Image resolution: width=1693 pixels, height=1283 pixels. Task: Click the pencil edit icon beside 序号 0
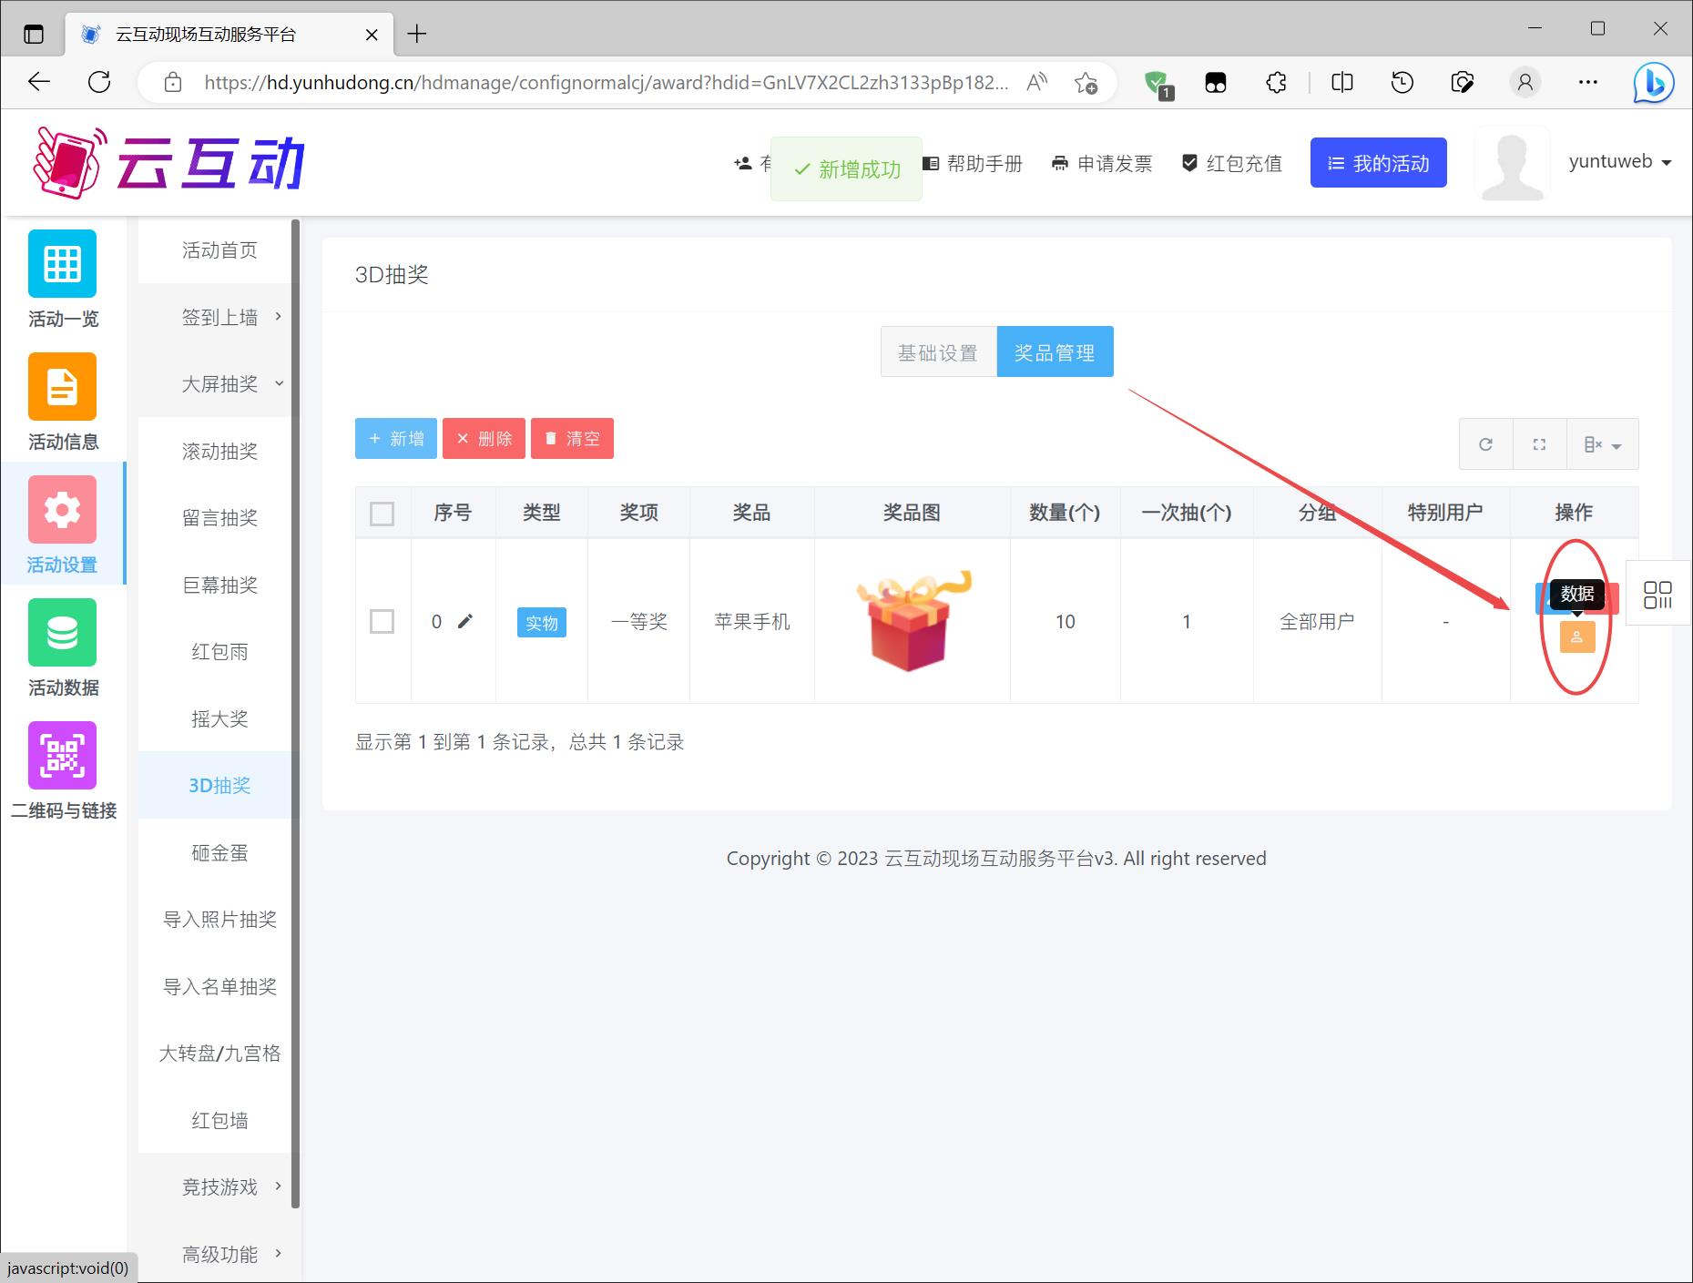(x=465, y=621)
